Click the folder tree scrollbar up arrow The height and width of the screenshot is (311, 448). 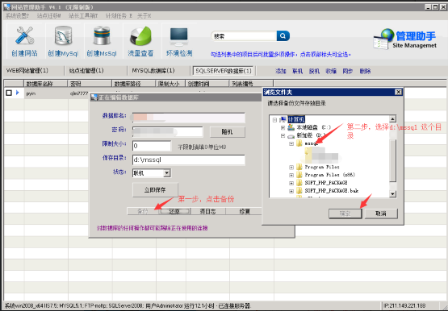click(x=393, y=119)
